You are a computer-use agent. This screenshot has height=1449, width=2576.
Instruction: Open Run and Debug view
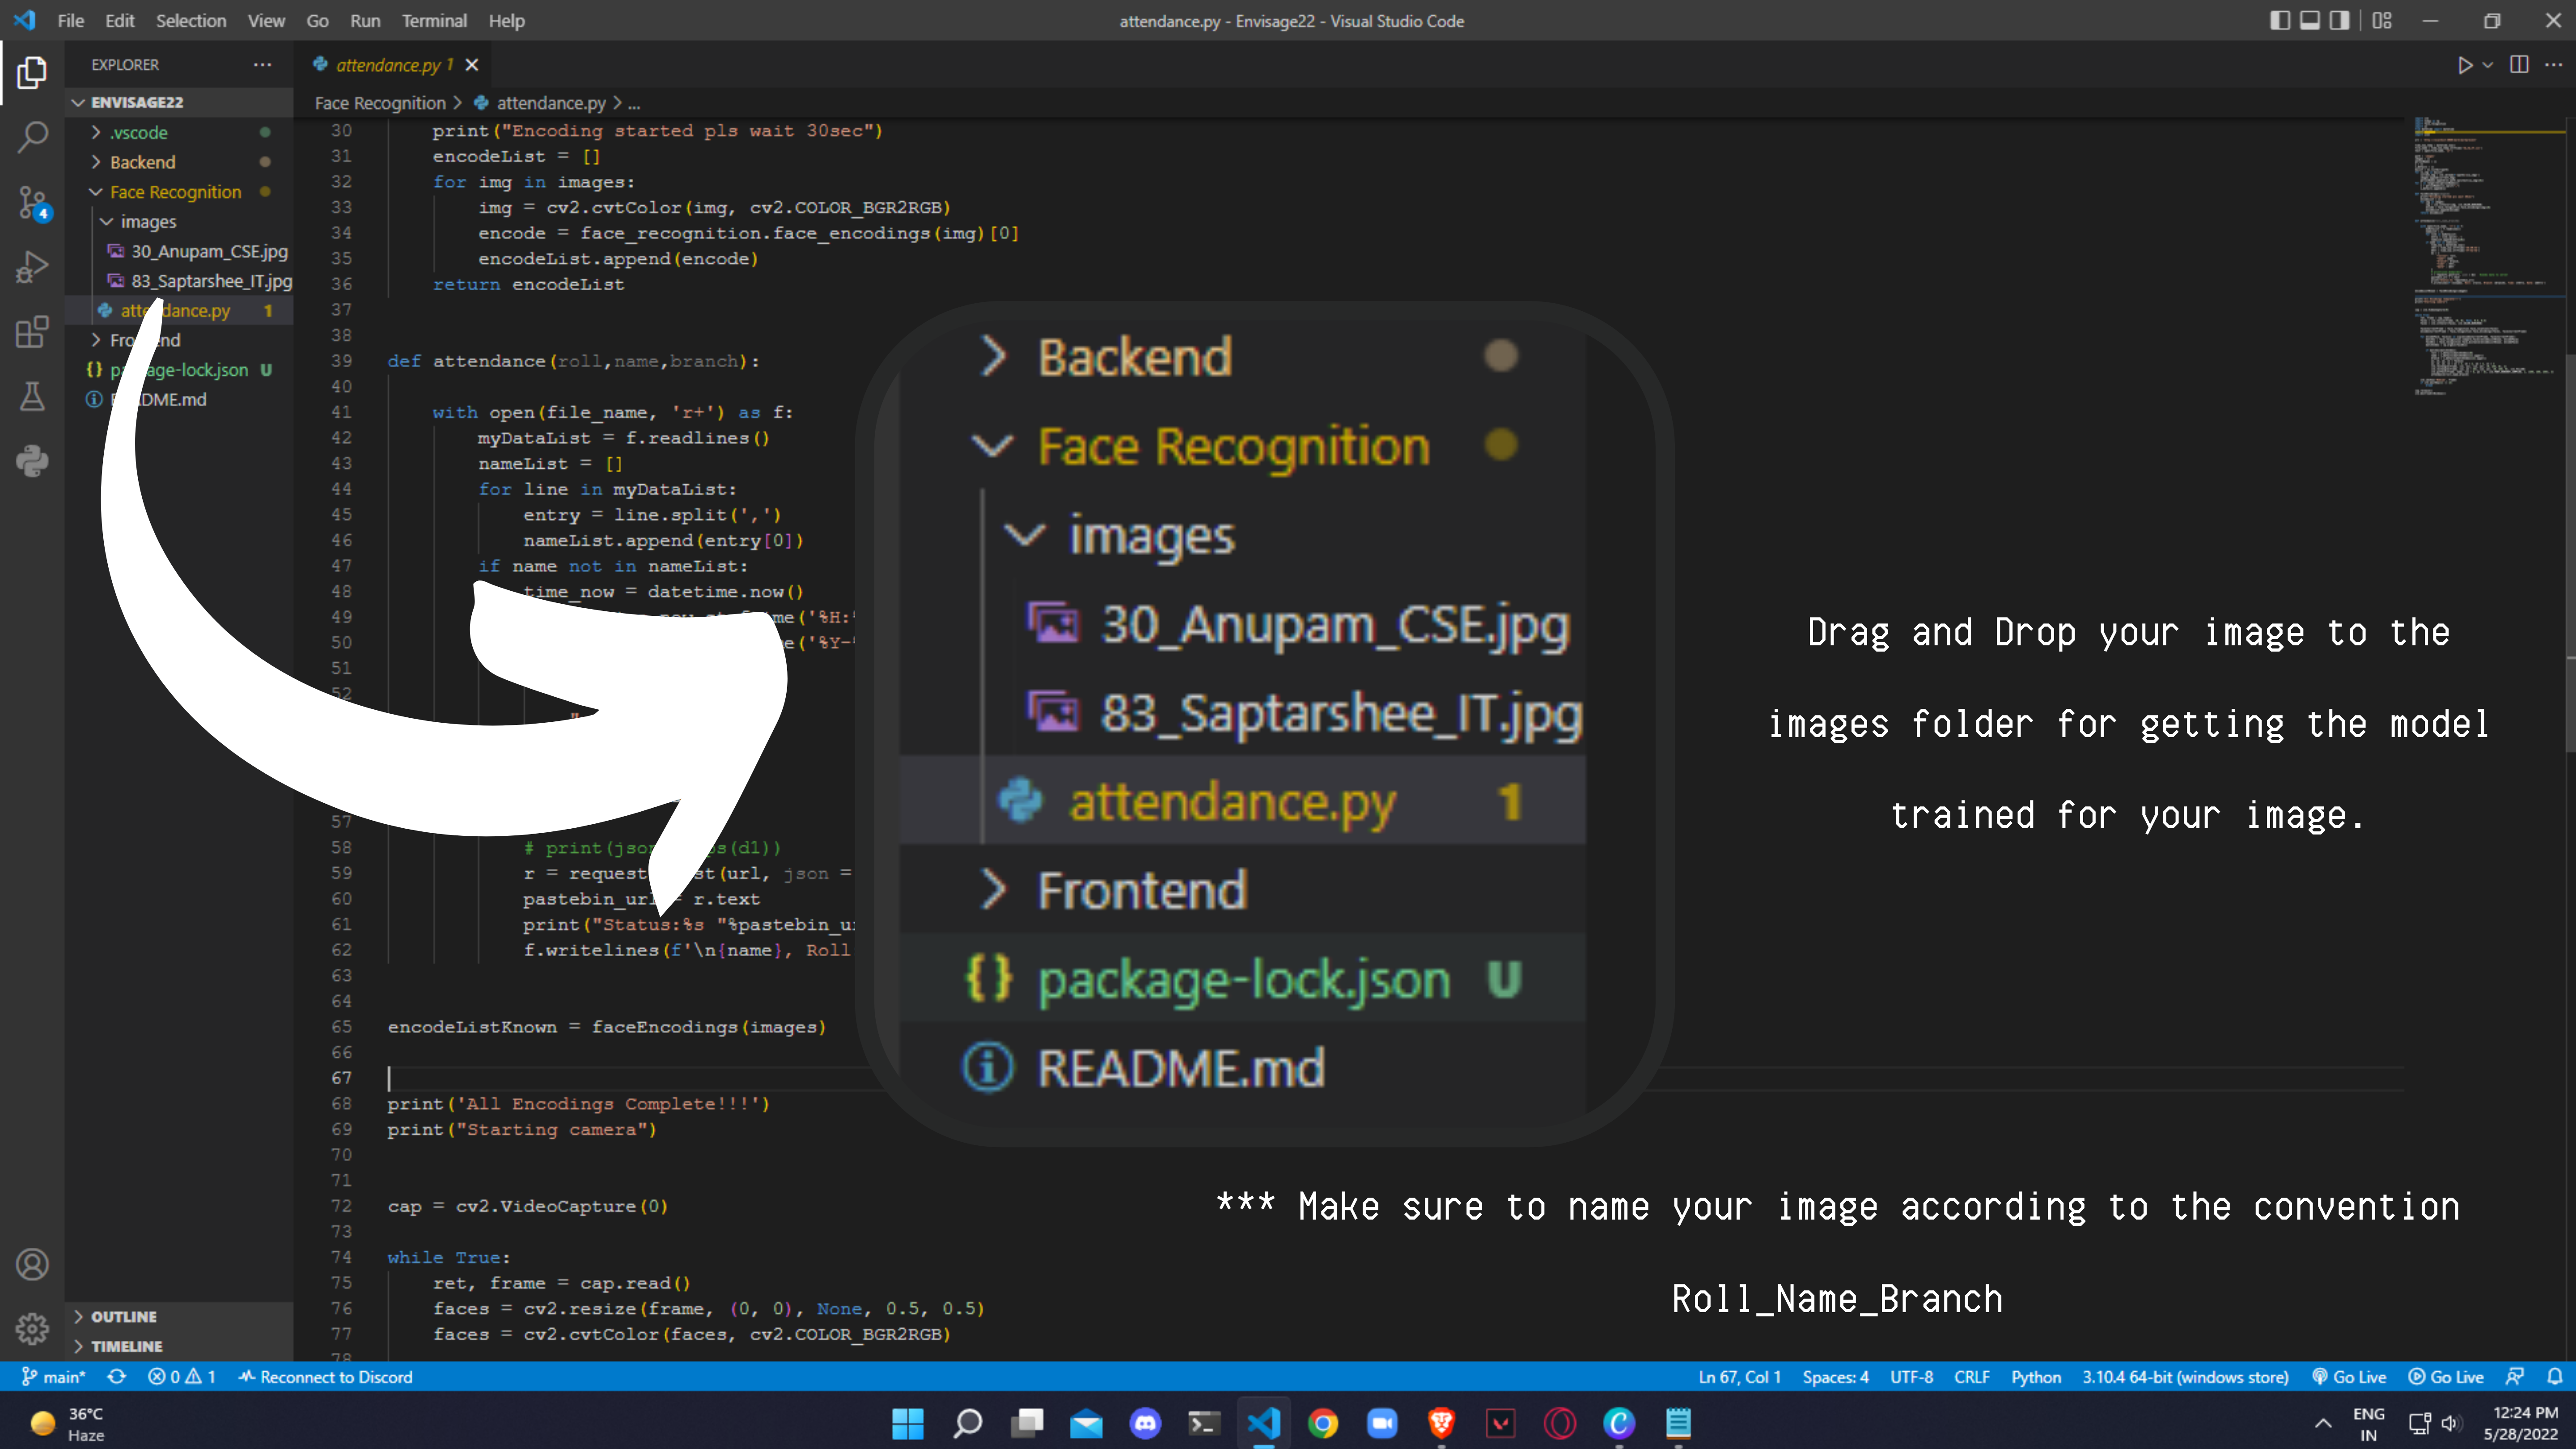coord(32,267)
